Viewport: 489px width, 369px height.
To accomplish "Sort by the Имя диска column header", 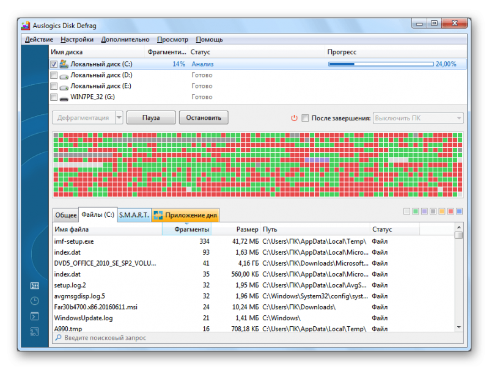I will pyautogui.click(x=97, y=52).
